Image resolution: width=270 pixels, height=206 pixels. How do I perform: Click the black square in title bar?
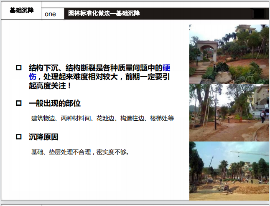(259, 13)
